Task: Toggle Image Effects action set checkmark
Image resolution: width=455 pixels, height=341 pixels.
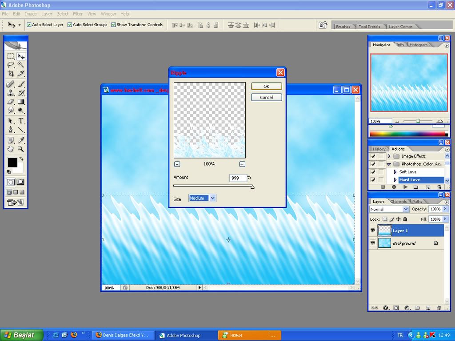Action: [x=373, y=156]
